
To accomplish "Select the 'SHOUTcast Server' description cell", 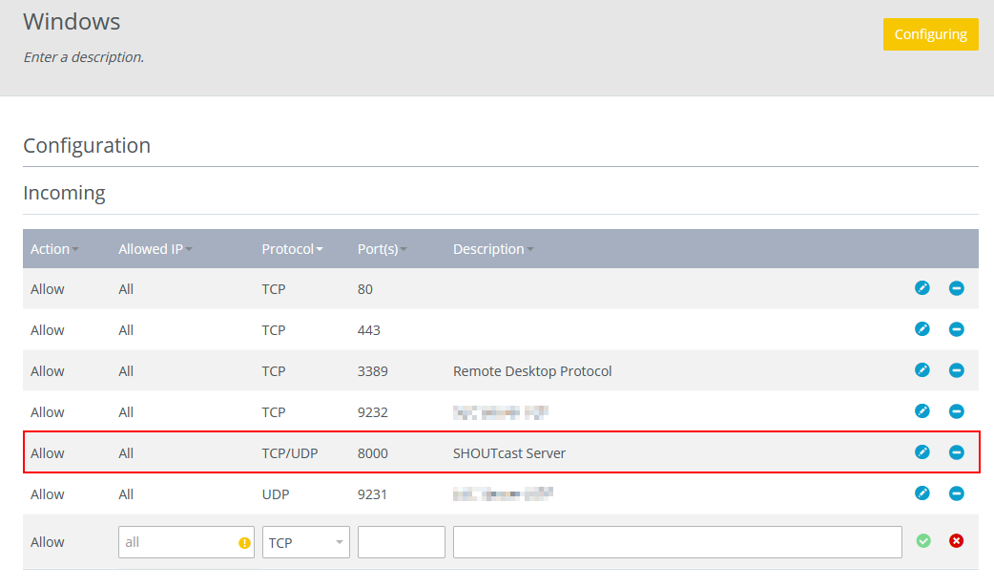I will click(509, 453).
